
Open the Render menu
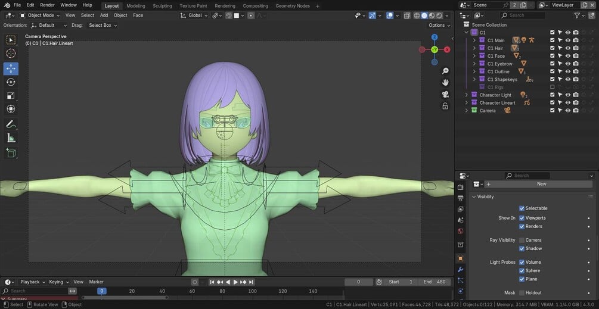click(47, 5)
